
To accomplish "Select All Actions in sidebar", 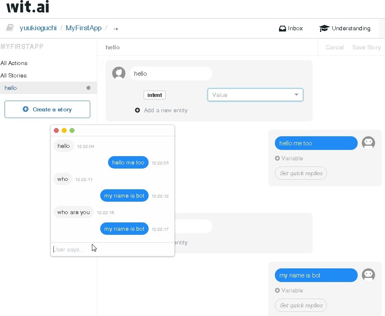I will click(14, 63).
